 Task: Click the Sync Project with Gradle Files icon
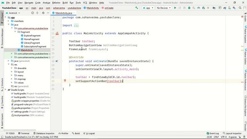coord(225,8)
